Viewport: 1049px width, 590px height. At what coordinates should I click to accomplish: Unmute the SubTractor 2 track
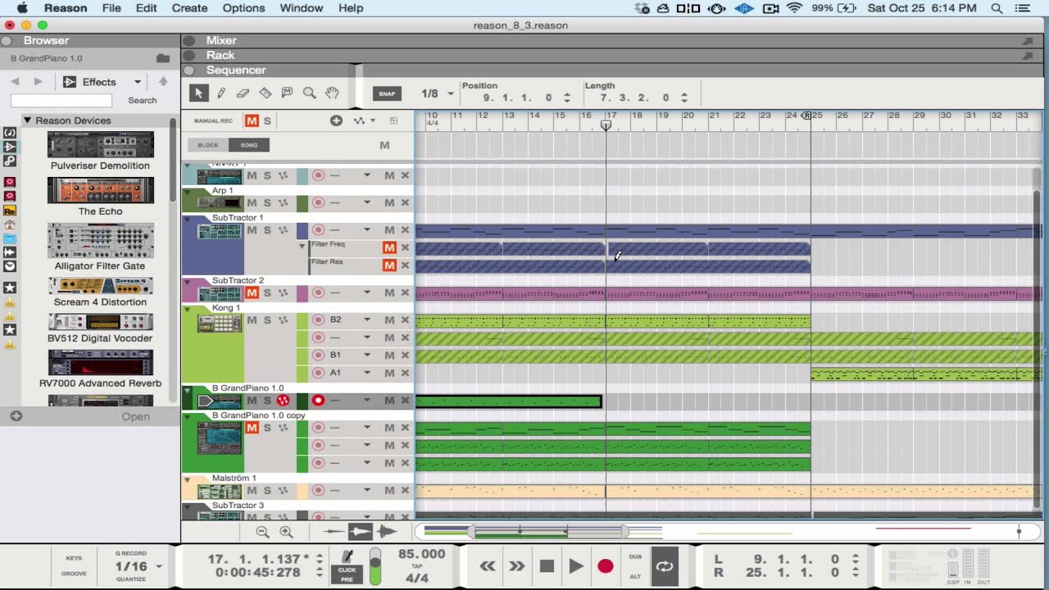coord(252,293)
